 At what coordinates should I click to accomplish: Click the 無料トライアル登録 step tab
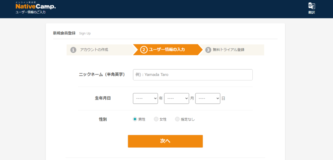click(x=232, y=50)
